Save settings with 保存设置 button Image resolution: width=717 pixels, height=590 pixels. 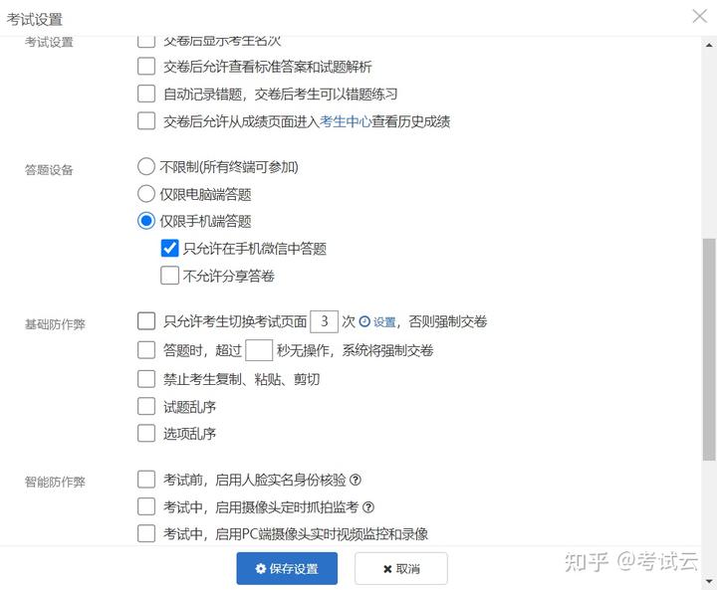[287, 568]
